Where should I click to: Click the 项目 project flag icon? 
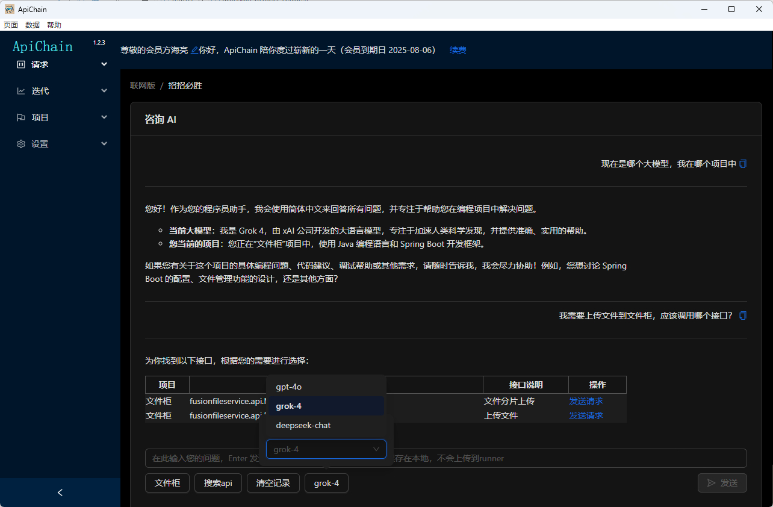click(x=20, y=117)
